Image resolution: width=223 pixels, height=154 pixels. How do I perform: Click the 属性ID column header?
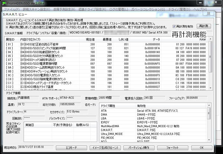[x=12, y=39]
